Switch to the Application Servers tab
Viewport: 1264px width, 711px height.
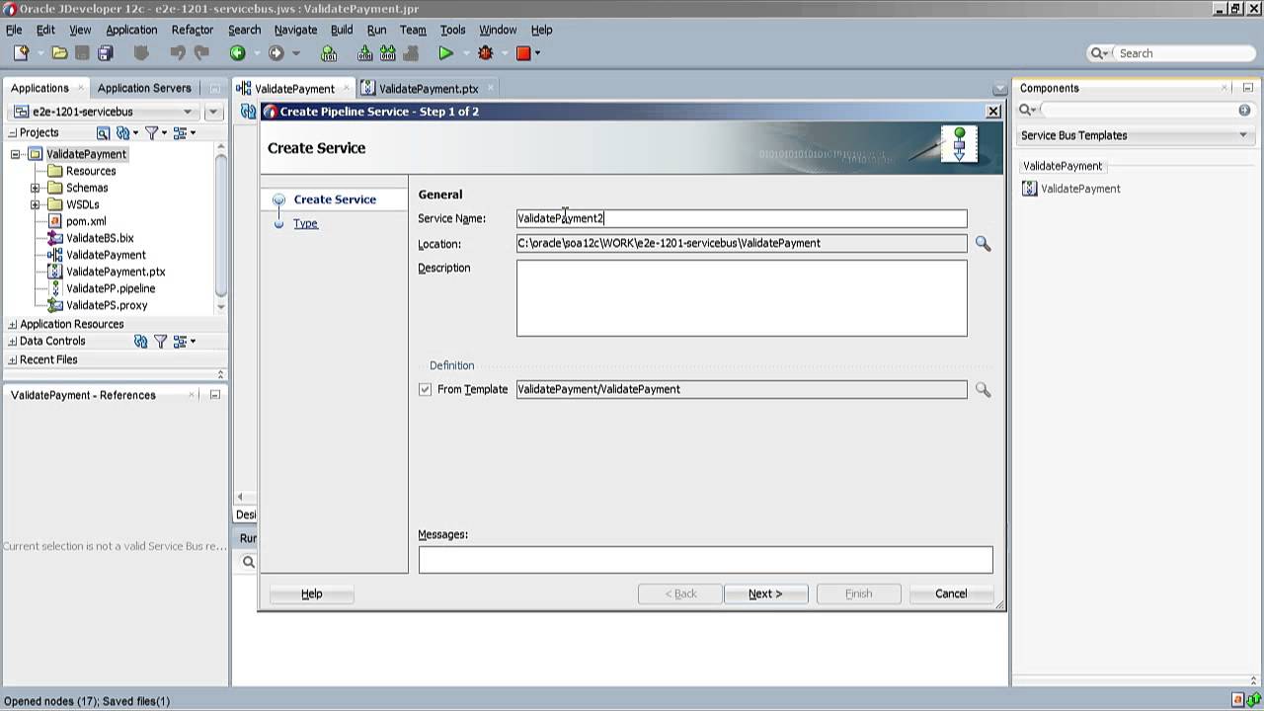(144, 88)
